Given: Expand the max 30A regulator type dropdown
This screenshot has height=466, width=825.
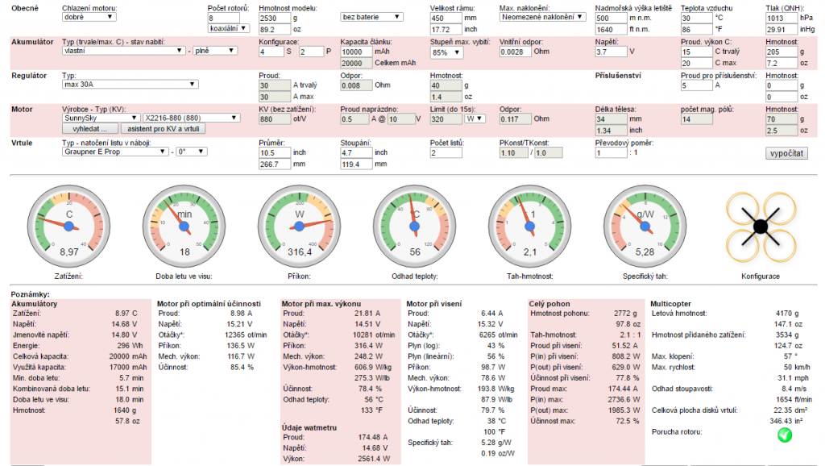Looking at the screenshot, I should 130,84.
